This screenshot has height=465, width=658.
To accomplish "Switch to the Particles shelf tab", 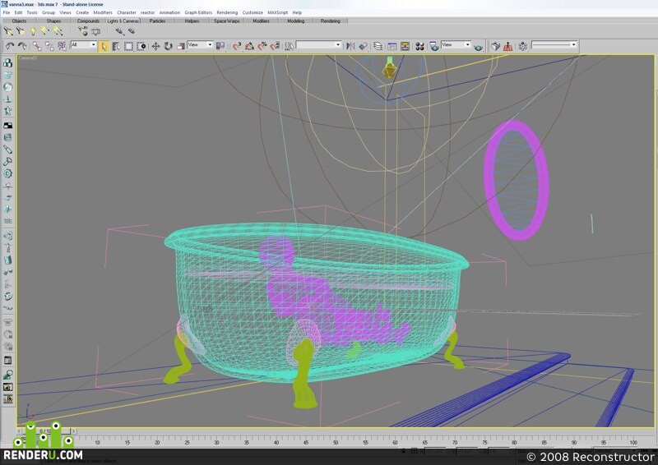I will [x=157, y=21].
